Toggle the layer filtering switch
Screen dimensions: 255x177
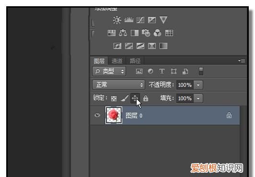point(201,71)
